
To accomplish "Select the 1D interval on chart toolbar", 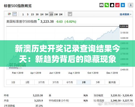I will coord(51,14).
